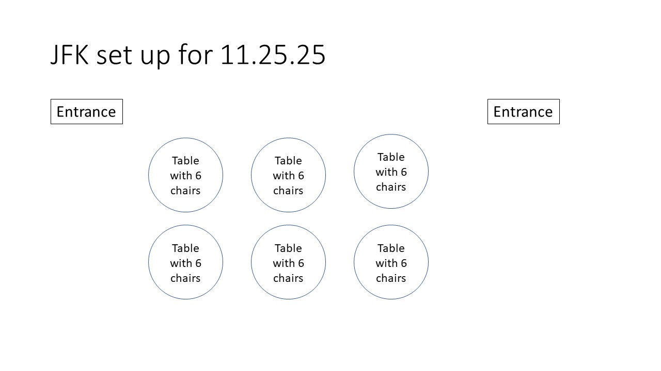The width and height of the screenshot is (661, 371).
Task: Click the bottom-middle table circle
Action: click(288, 262)
